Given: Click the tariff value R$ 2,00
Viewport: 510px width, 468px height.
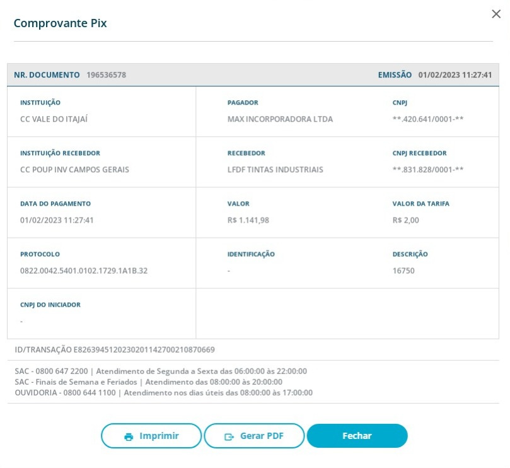Looking at the screenshot, I should pos(405,220).
